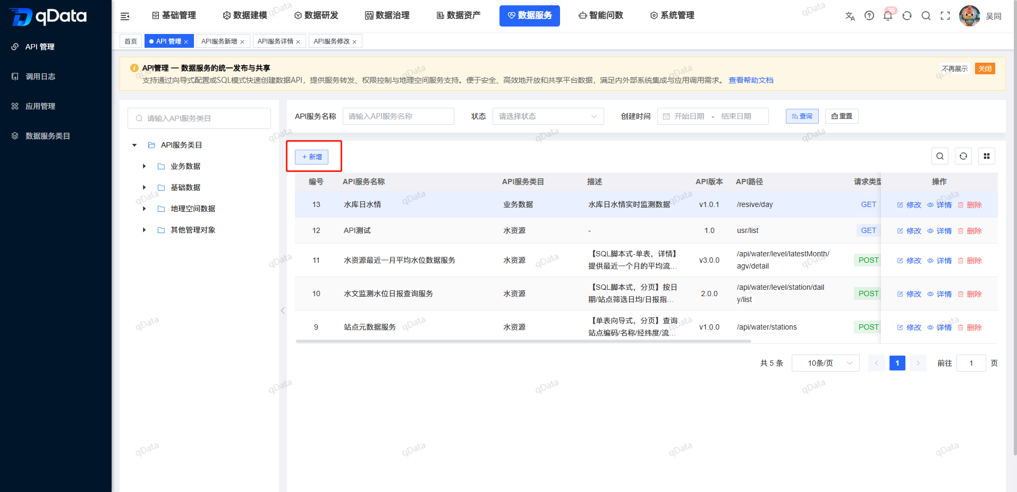Open the 状态 select dropdown
This screenshot has height=492, width=1017.
[x=548, y=116]
